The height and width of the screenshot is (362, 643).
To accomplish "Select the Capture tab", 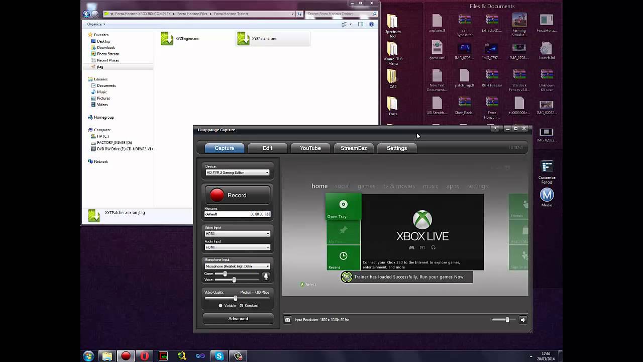I will point(224,148).
